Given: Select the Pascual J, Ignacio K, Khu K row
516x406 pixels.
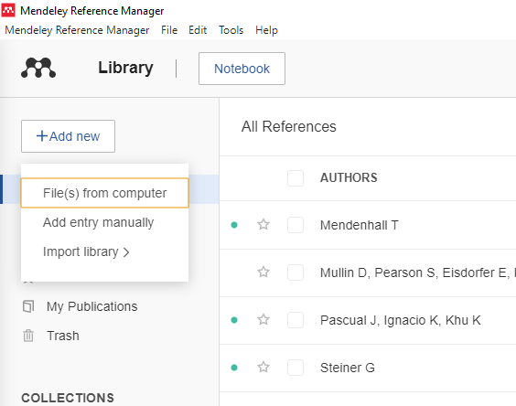Looking at the screenshot, I should tap(368, 320).
